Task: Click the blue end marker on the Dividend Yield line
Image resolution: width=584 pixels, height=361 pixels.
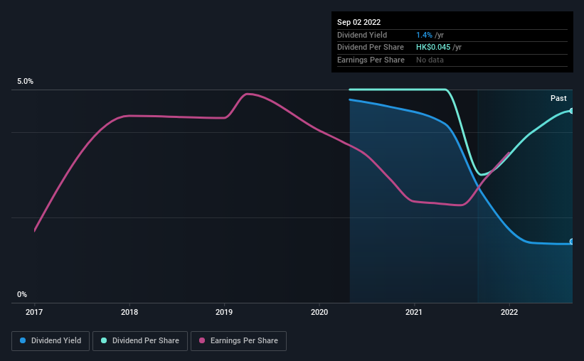Action: click(571, 242)
